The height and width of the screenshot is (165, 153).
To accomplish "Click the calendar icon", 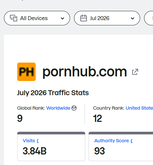I will [x=84, y=18].
